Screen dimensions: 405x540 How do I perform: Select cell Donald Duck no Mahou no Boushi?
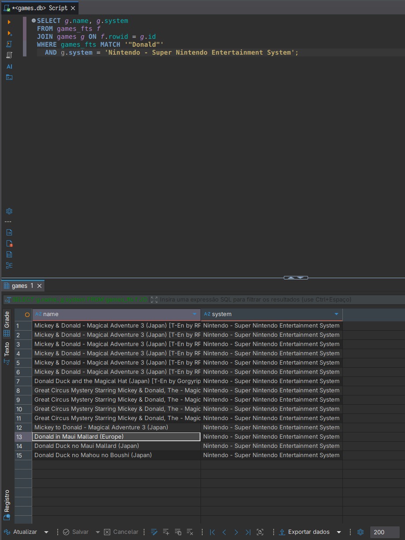(x=116, y=455)
